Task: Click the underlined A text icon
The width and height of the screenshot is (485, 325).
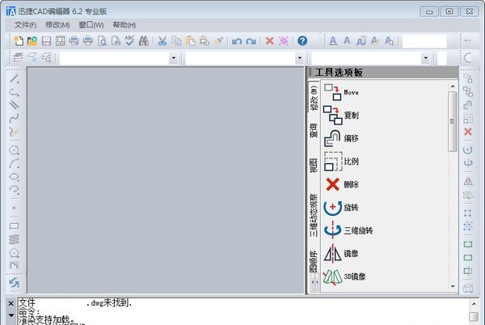Action: click(x=333, y=40)
